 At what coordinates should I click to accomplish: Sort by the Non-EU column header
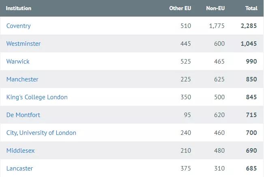tap(215, 8)
